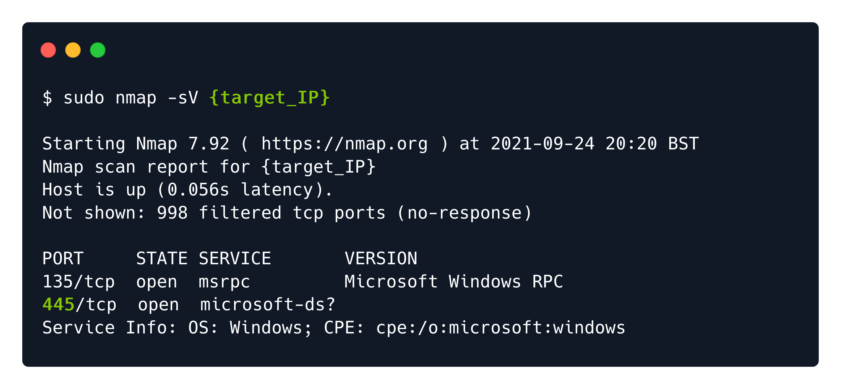
Task: Click the microsoft-ds? service name
Action: pyautogui.click(x=268, y=304)
